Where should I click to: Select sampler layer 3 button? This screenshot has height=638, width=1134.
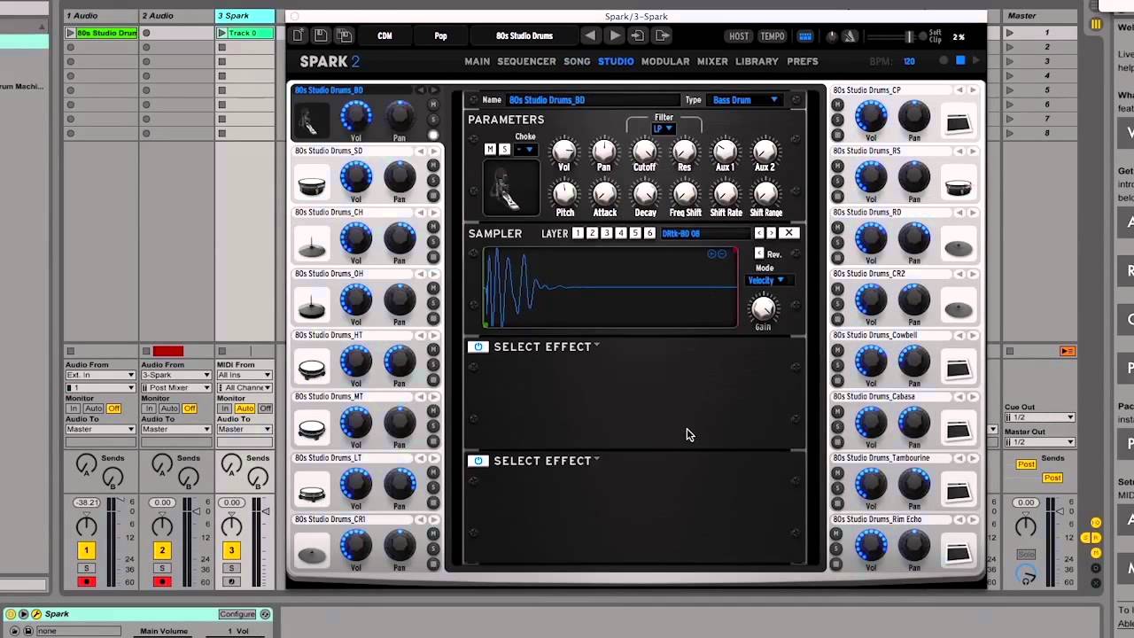coord(607,233)
